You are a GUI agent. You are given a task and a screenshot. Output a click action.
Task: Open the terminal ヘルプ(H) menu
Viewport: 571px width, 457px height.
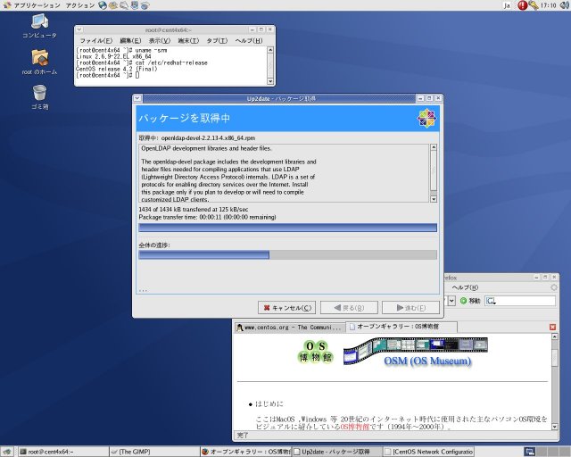coord(249,40)
